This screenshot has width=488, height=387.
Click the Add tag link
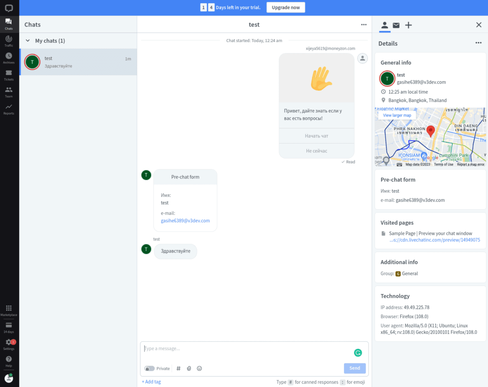click(x=151, y=382)
